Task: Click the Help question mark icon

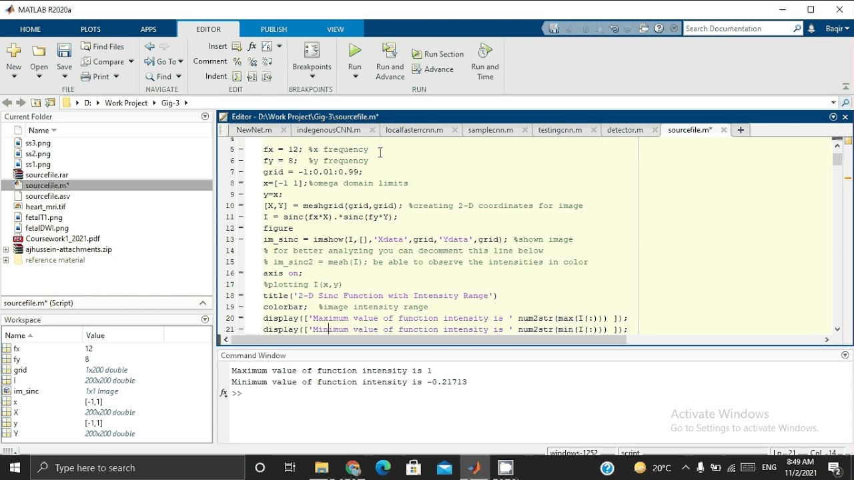Action: 659,29
